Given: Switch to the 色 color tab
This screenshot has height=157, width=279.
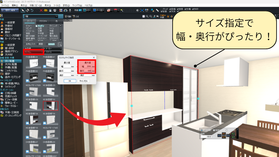Looking at the screenshot, I should tap(56, 21).
